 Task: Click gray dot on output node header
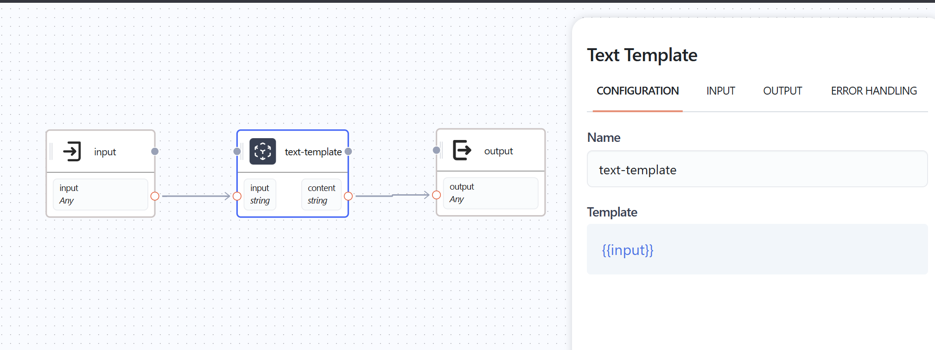(436, 150)
